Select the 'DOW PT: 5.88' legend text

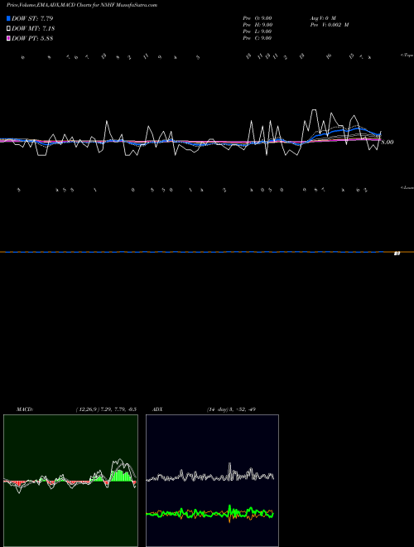tap(32, 38)
